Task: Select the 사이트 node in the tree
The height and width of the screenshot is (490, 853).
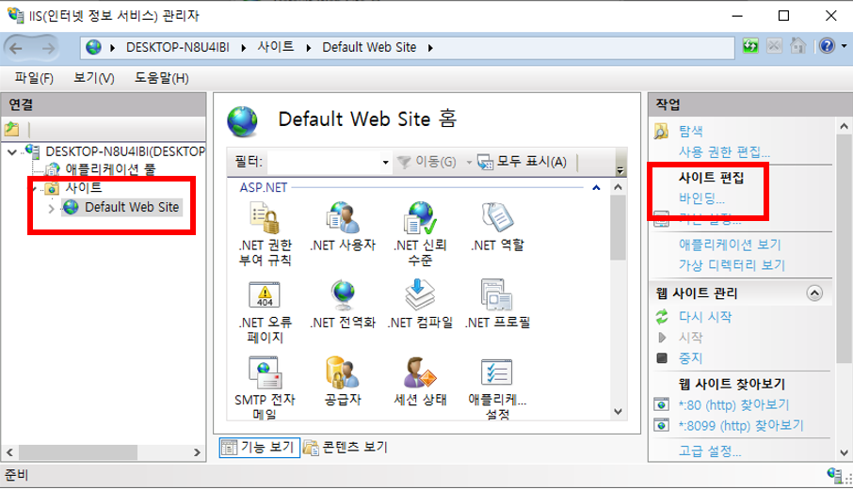Action: [83, 188]
